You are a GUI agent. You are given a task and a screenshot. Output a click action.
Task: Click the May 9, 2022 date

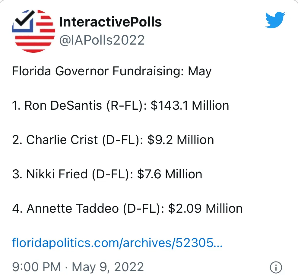pyautogui.click(x=108, y=267)
